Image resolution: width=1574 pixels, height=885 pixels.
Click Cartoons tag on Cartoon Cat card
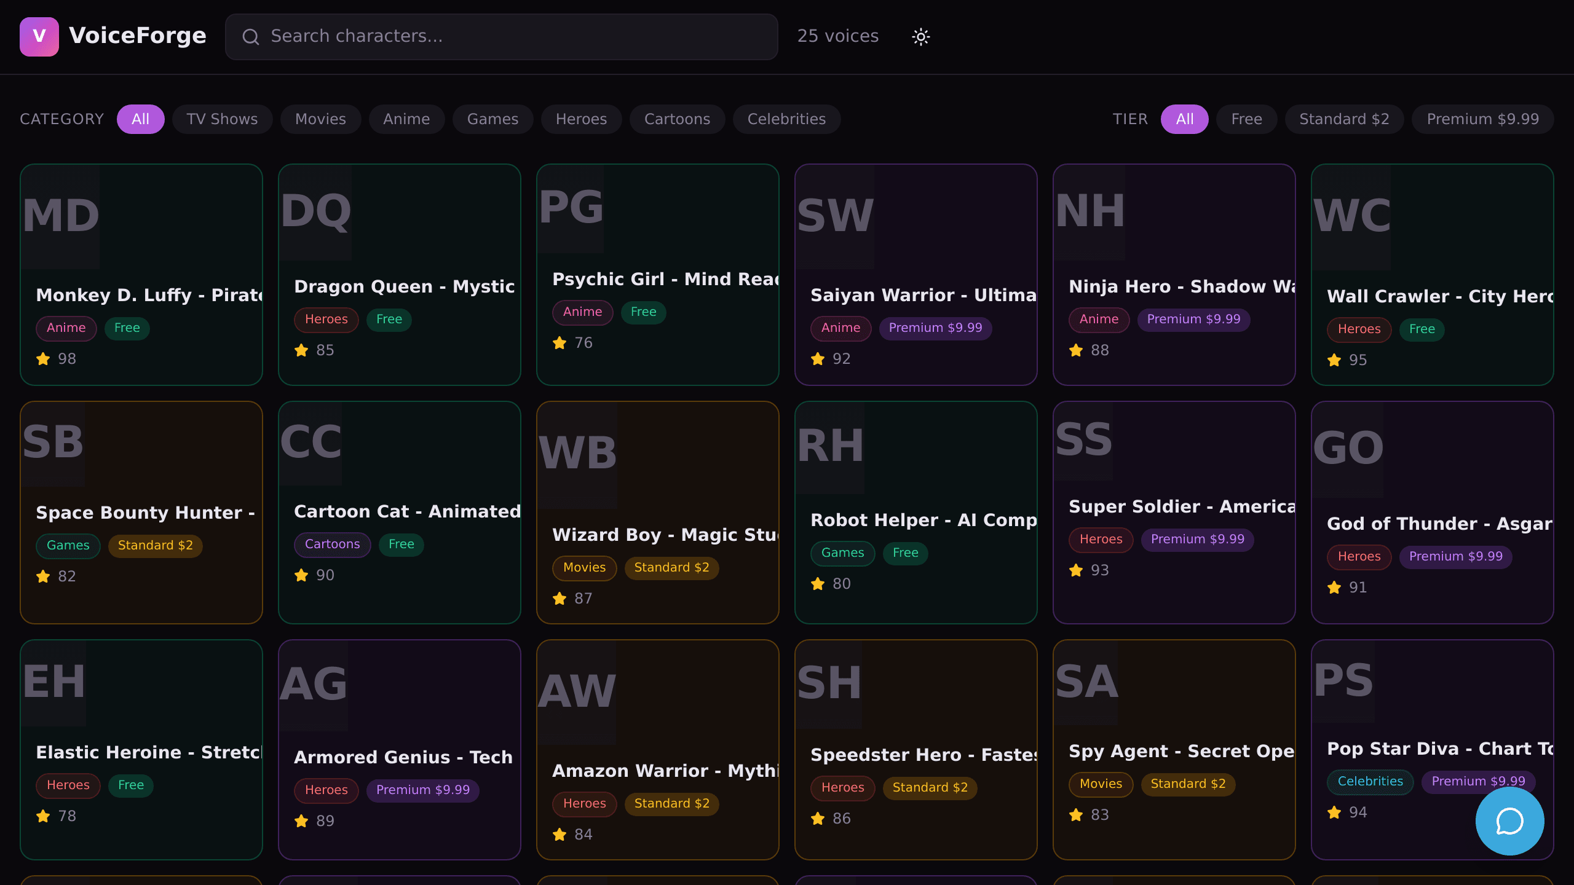tap(332, 545)
